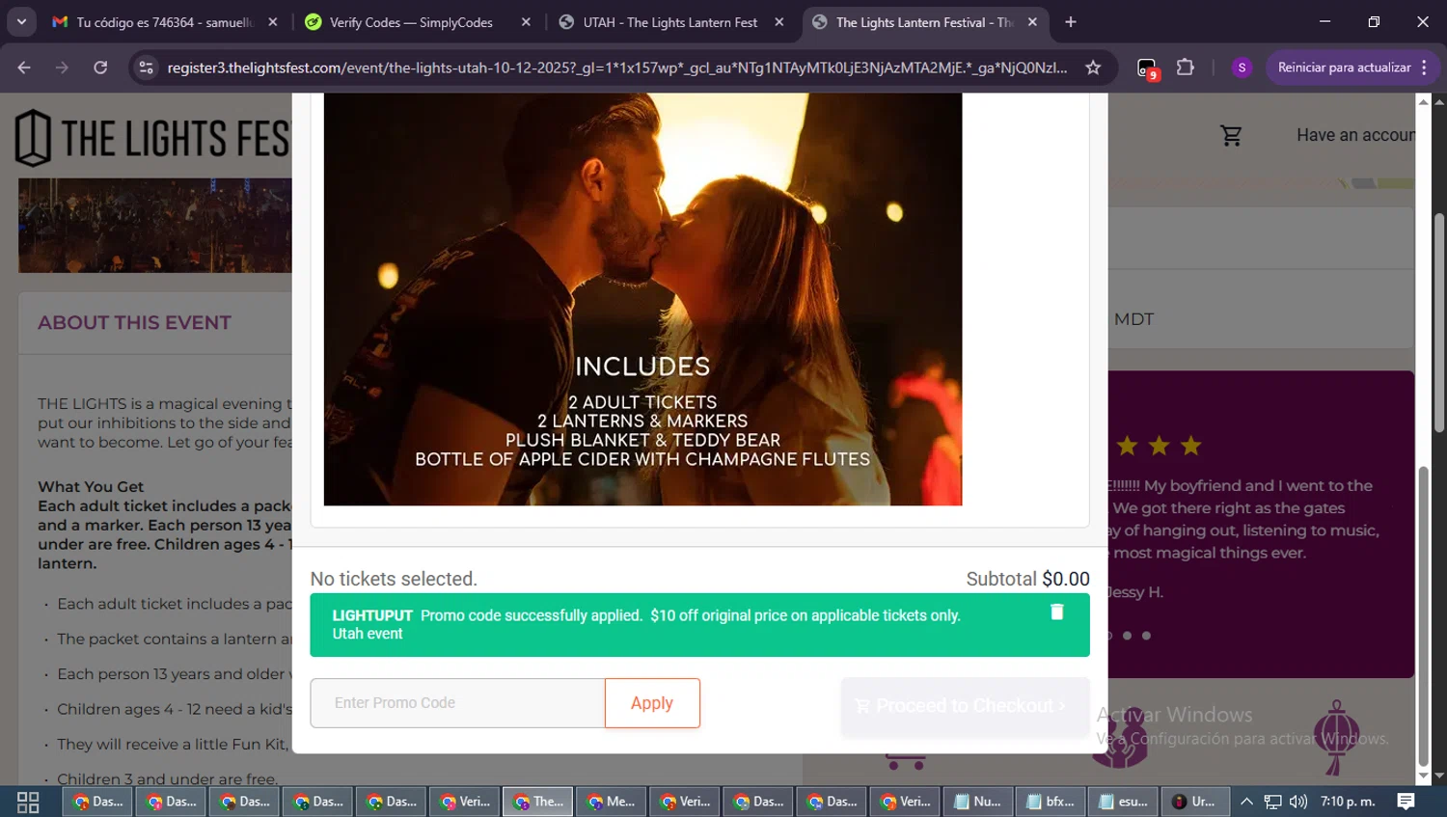
Task: View site information icon in address bar
Action: click(x=146, y=68)
